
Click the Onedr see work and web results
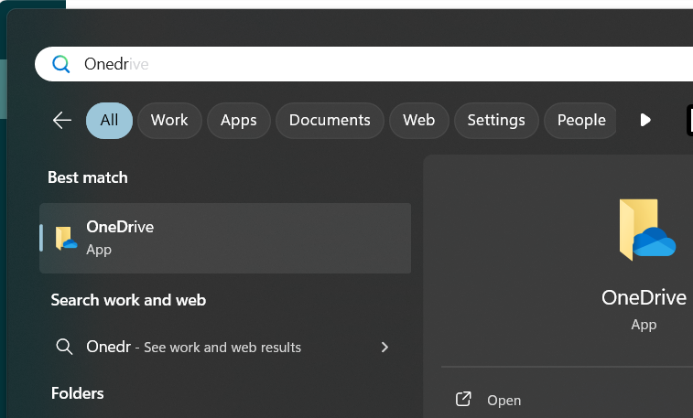221,348
